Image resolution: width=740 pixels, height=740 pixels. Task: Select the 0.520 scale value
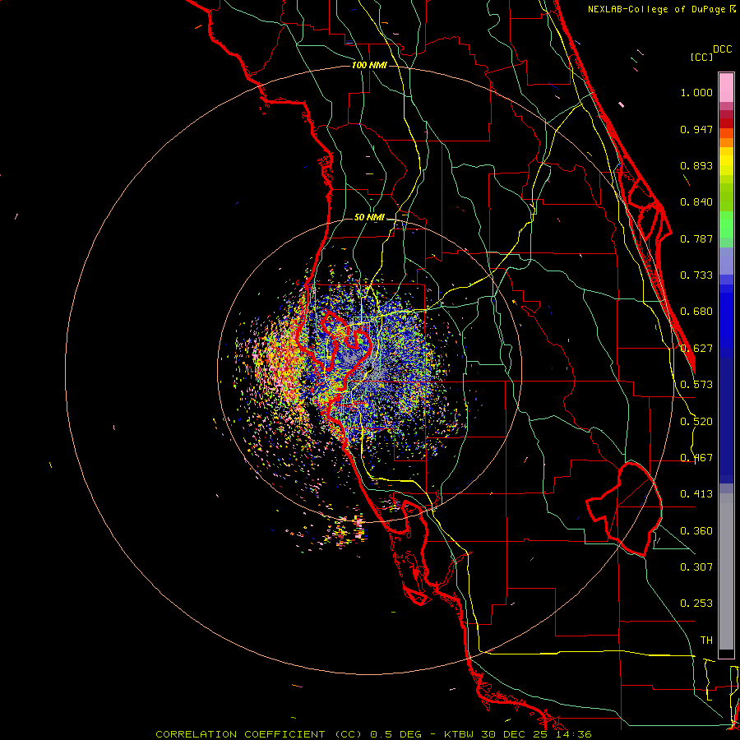[696, 422]
